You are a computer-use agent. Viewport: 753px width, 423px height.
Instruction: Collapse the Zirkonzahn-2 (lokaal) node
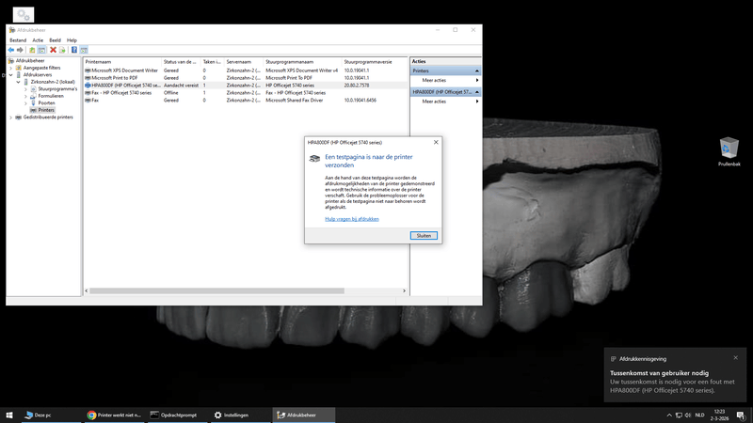coord(18,82)
